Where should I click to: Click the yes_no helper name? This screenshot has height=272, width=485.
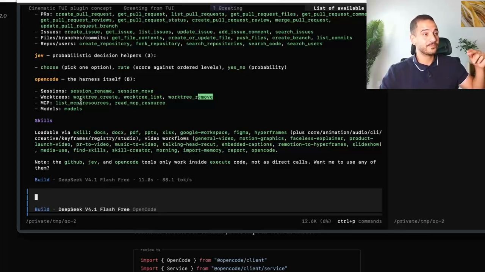pyautogui.click(x=236, y=67)
